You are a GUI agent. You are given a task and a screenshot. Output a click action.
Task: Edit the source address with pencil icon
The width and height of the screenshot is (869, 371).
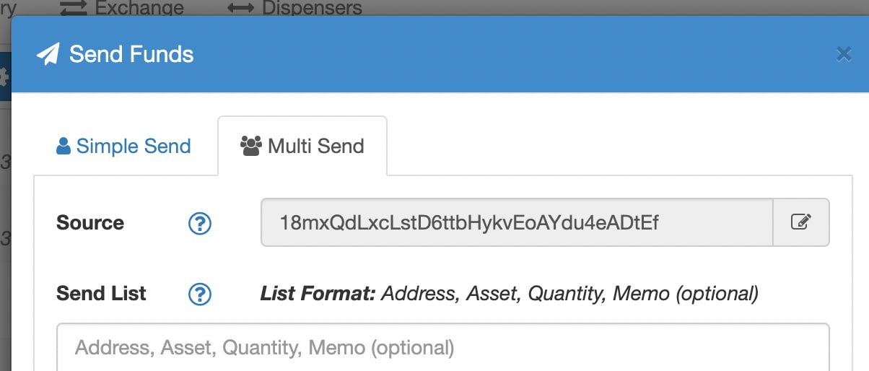coord(801,223)
